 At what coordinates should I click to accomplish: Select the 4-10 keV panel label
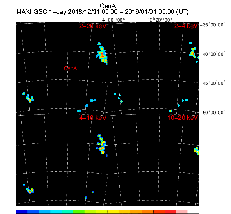(92, 118)
